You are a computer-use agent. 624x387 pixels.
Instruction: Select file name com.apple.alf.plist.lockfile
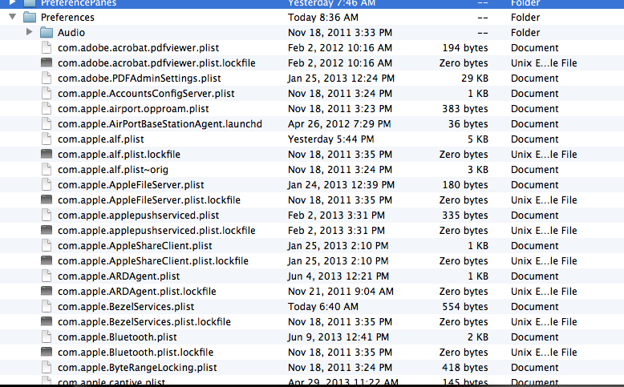(x=119, y=155)
